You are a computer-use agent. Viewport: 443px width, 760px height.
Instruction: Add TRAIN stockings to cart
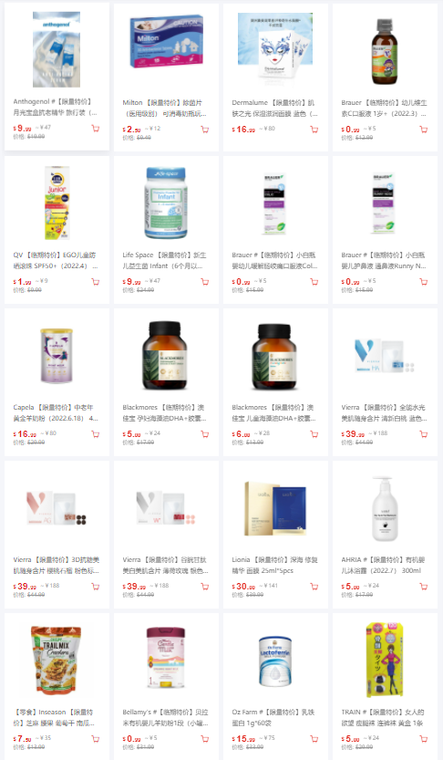tap(424, 739)
